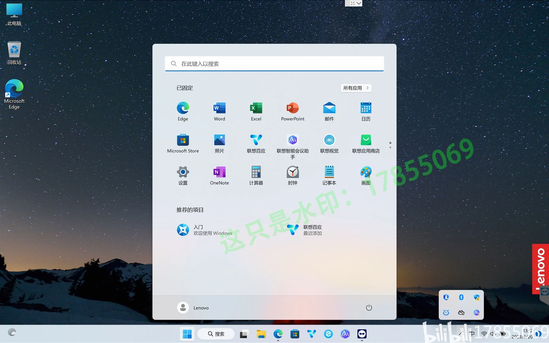The image size is (549, 343).
Task: Click meeting assistant icon in tray overflow
Action: click(x=477, y=312)
